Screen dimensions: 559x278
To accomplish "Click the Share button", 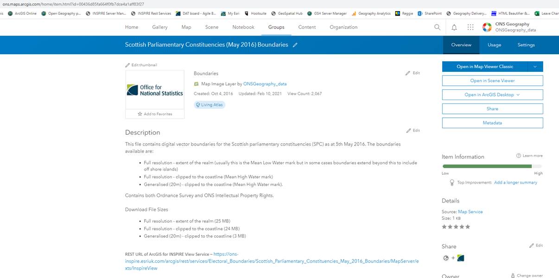I will click(493, 109).
